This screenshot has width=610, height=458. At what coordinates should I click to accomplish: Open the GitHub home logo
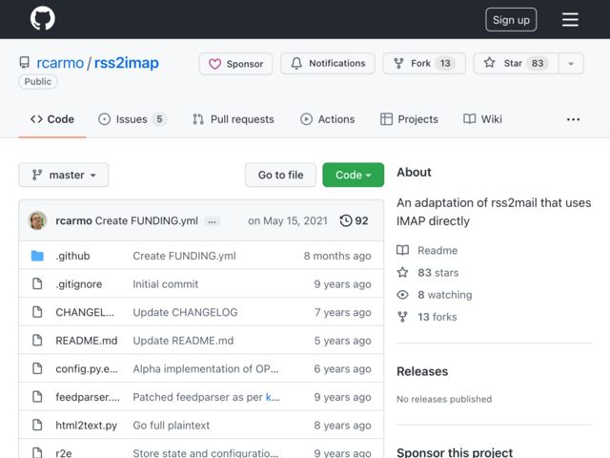click(x=43, y=19)
